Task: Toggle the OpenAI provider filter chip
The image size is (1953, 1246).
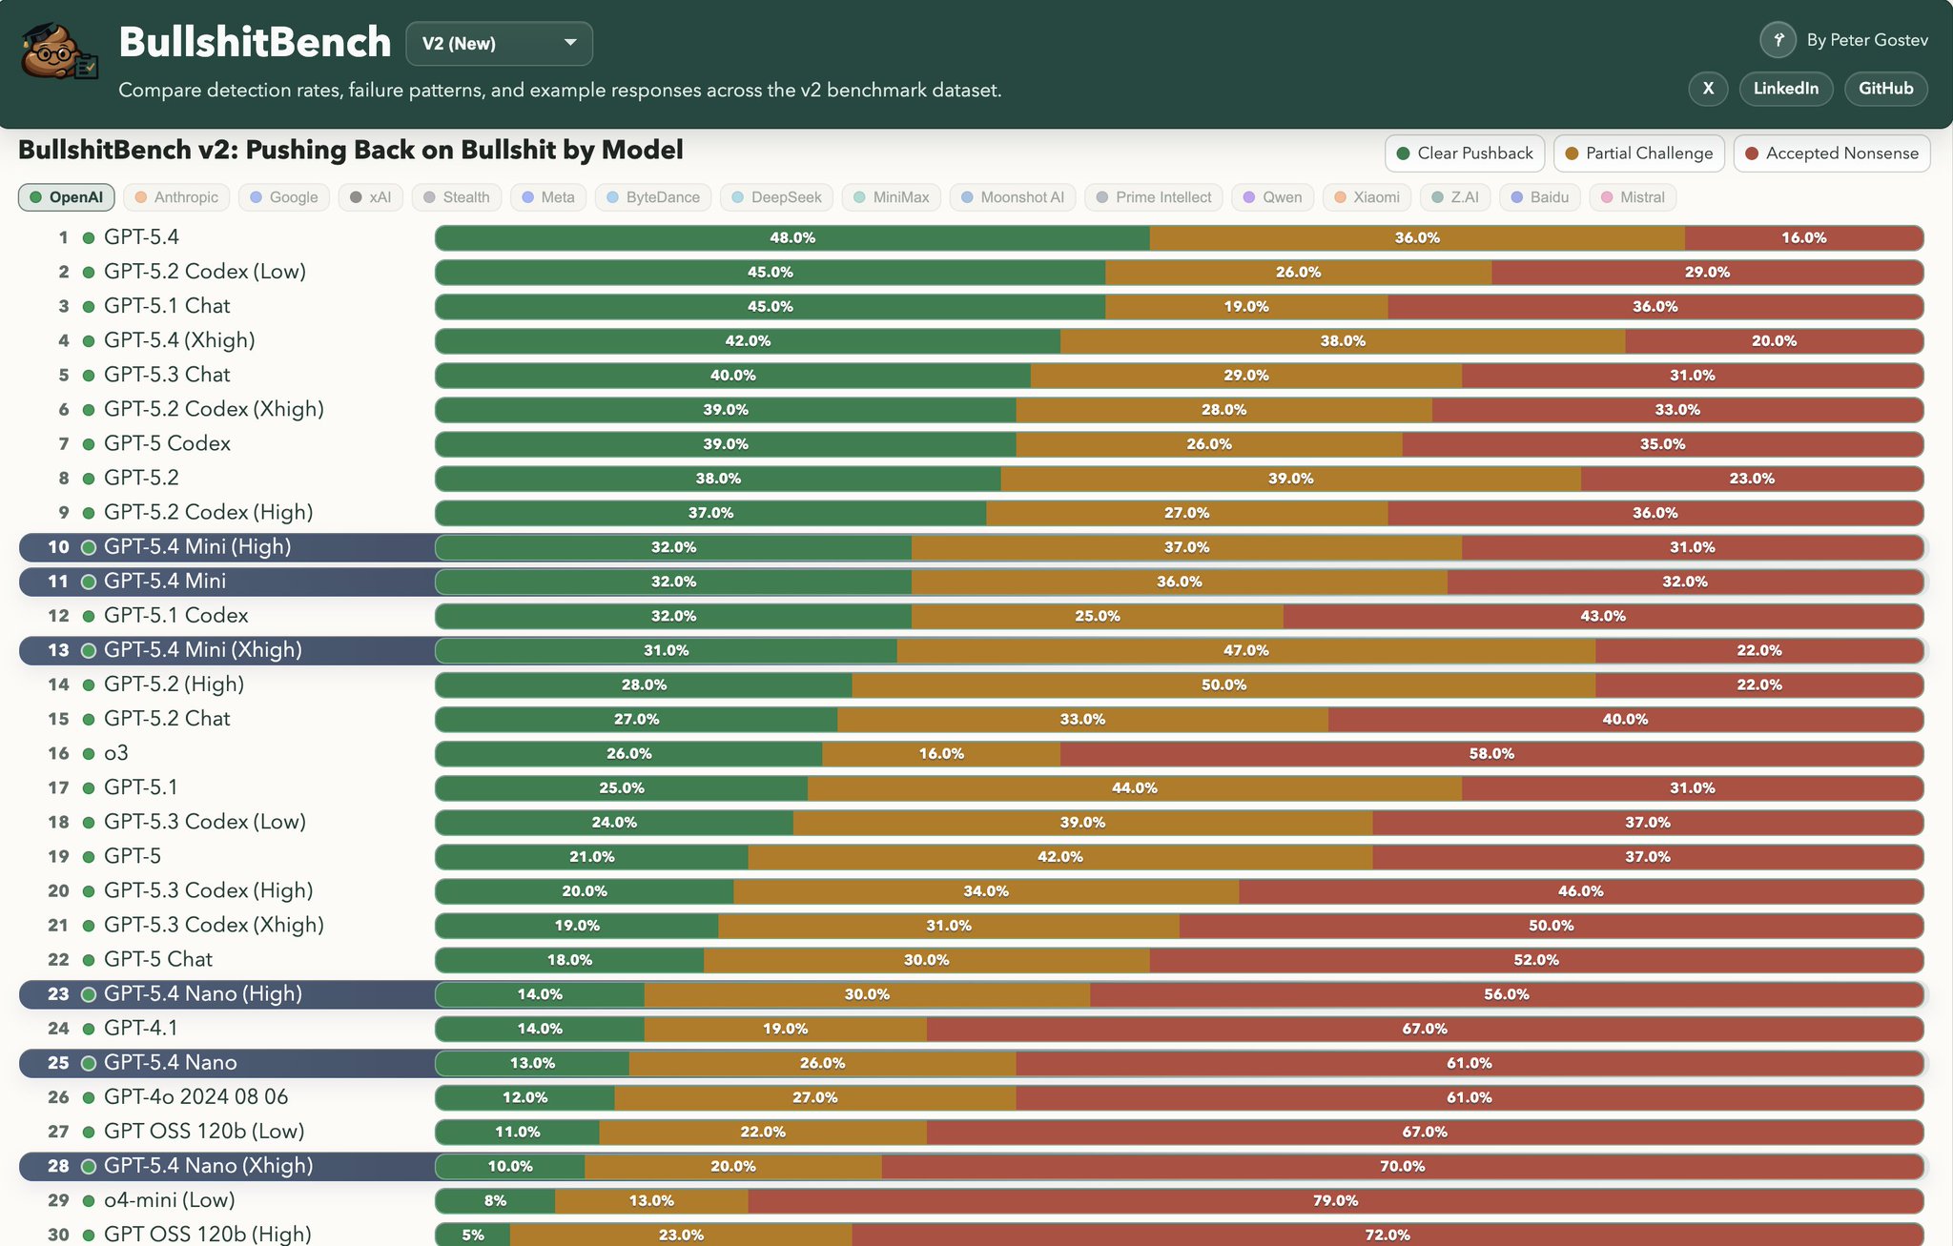Action: point(67,197)
